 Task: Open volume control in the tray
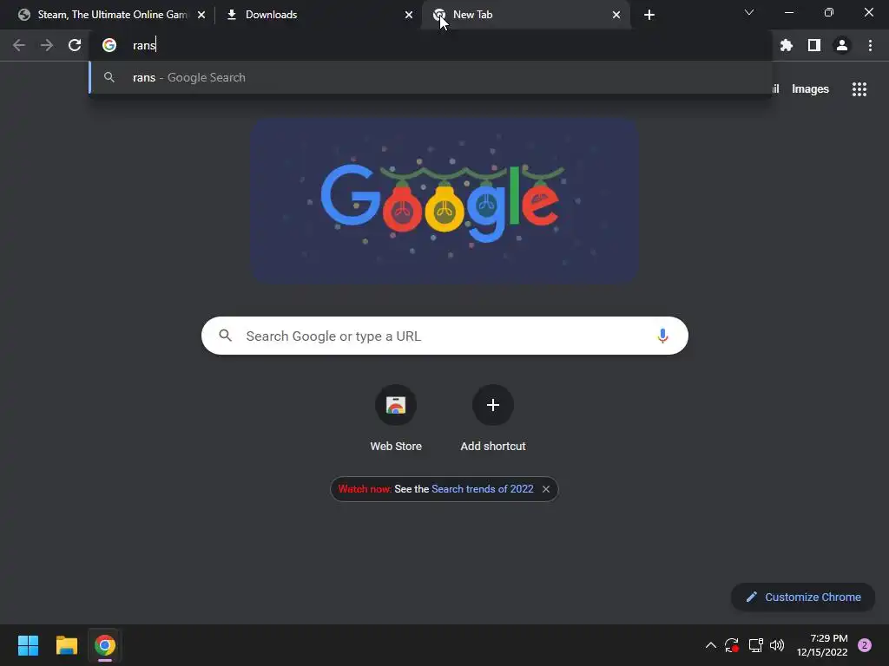point(777,645)
